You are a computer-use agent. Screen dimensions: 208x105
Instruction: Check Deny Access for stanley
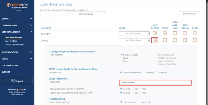click(x=185, y=40)
